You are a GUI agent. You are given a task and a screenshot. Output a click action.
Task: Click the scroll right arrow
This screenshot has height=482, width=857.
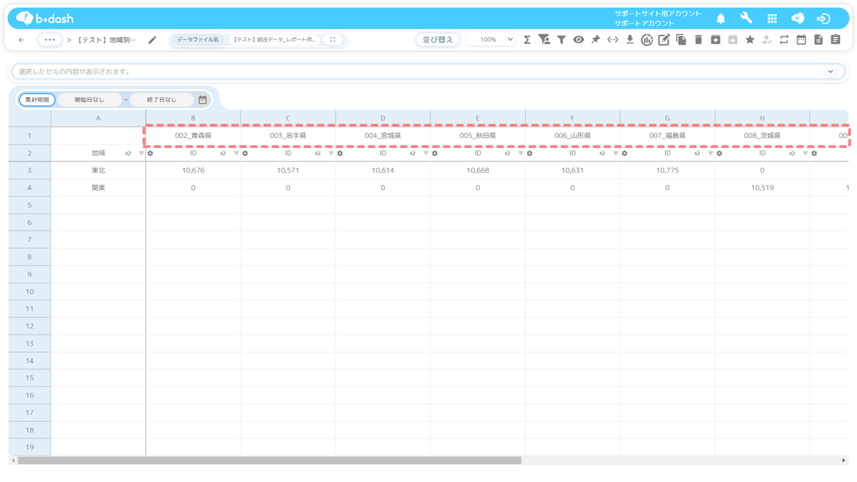click(x=844, y=461)
